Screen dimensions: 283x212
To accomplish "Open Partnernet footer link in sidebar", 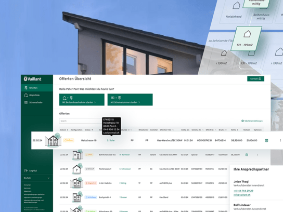I will tap(27, 185).
